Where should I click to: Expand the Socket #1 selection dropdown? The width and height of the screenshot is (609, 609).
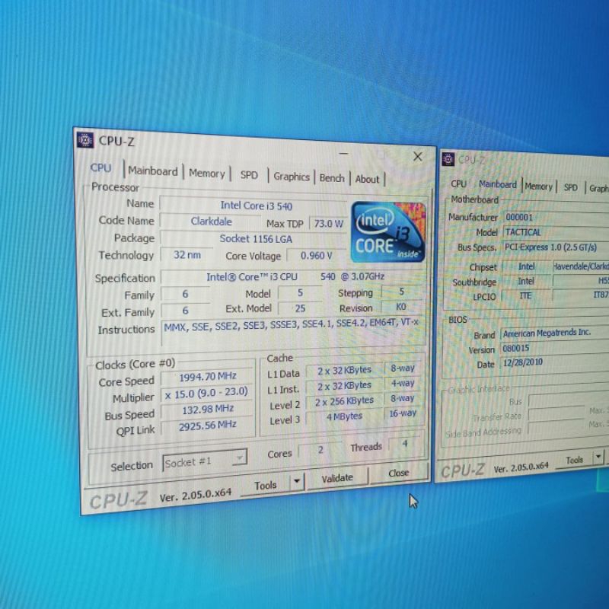(239, 458)
